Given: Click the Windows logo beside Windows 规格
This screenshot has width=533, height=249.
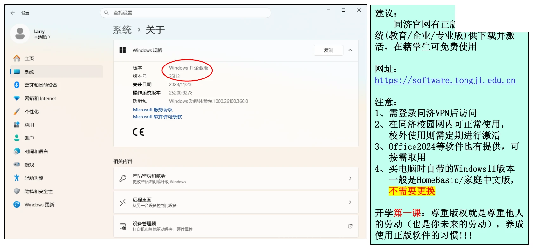Looking at the screenshot, I should (123, 50).
